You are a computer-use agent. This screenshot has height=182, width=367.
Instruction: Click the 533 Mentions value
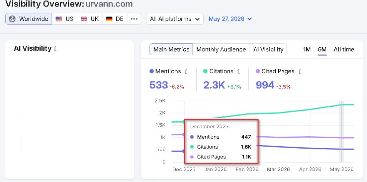click(159, 85)
